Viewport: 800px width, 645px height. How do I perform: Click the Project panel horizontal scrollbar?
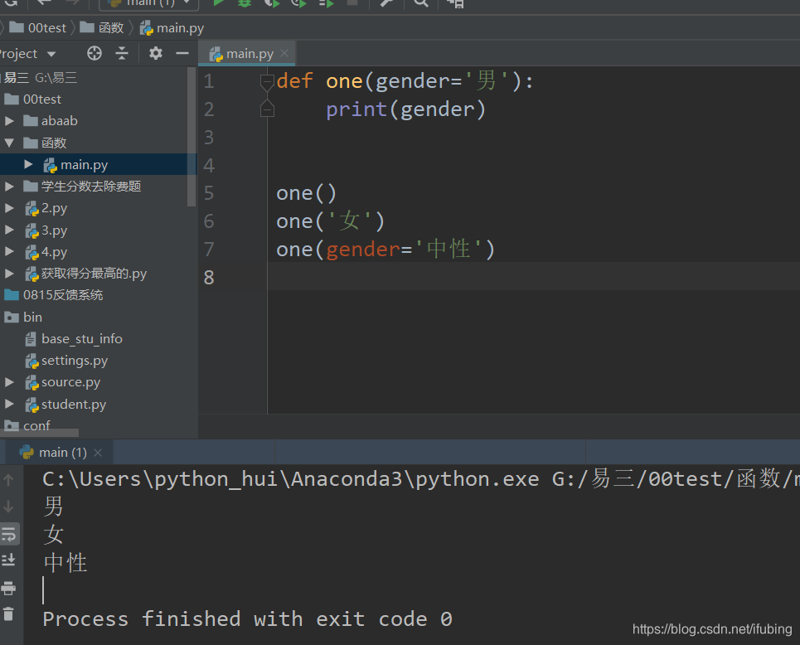[x=39, y=433]
